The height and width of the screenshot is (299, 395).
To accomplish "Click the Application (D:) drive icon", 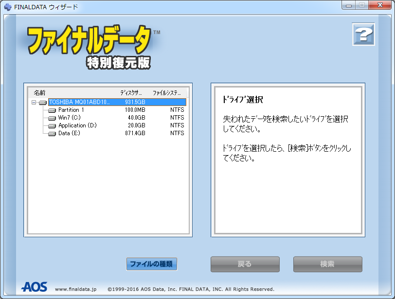I will (x=52, y=125).
